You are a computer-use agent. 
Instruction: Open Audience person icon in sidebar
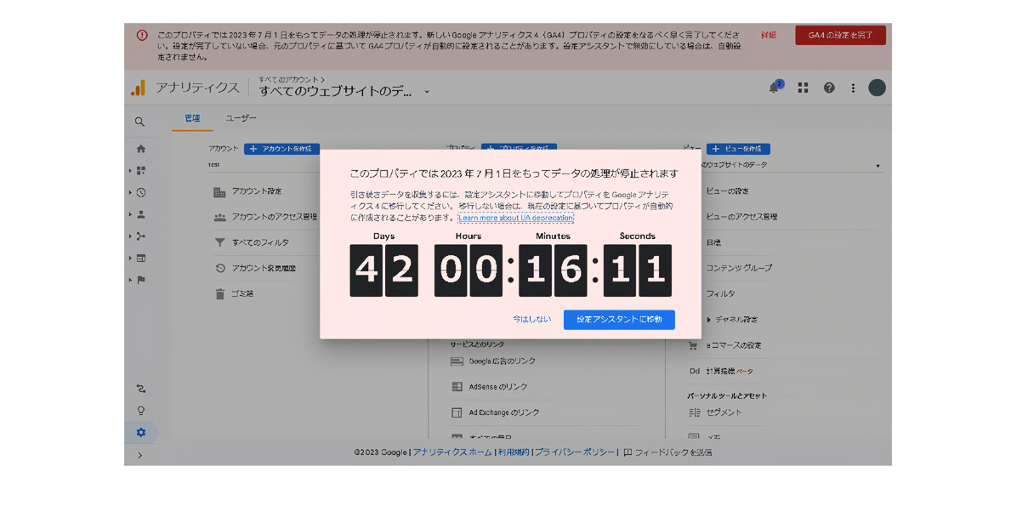(x=141, y=214)
